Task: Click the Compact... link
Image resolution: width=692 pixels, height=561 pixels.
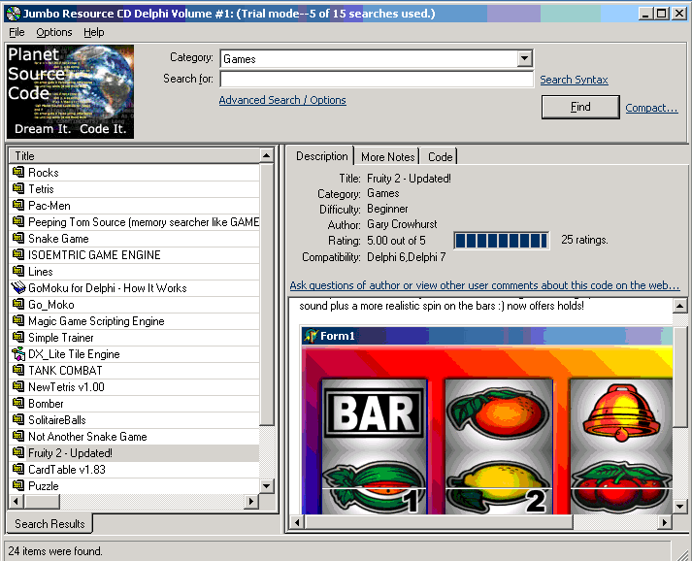Action: 651,108
